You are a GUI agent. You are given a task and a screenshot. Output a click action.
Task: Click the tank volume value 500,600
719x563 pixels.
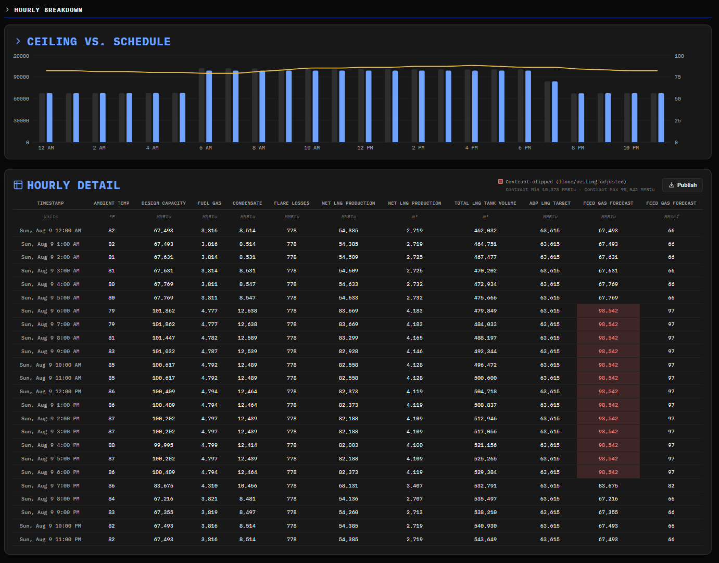click(x=485, y=378)
